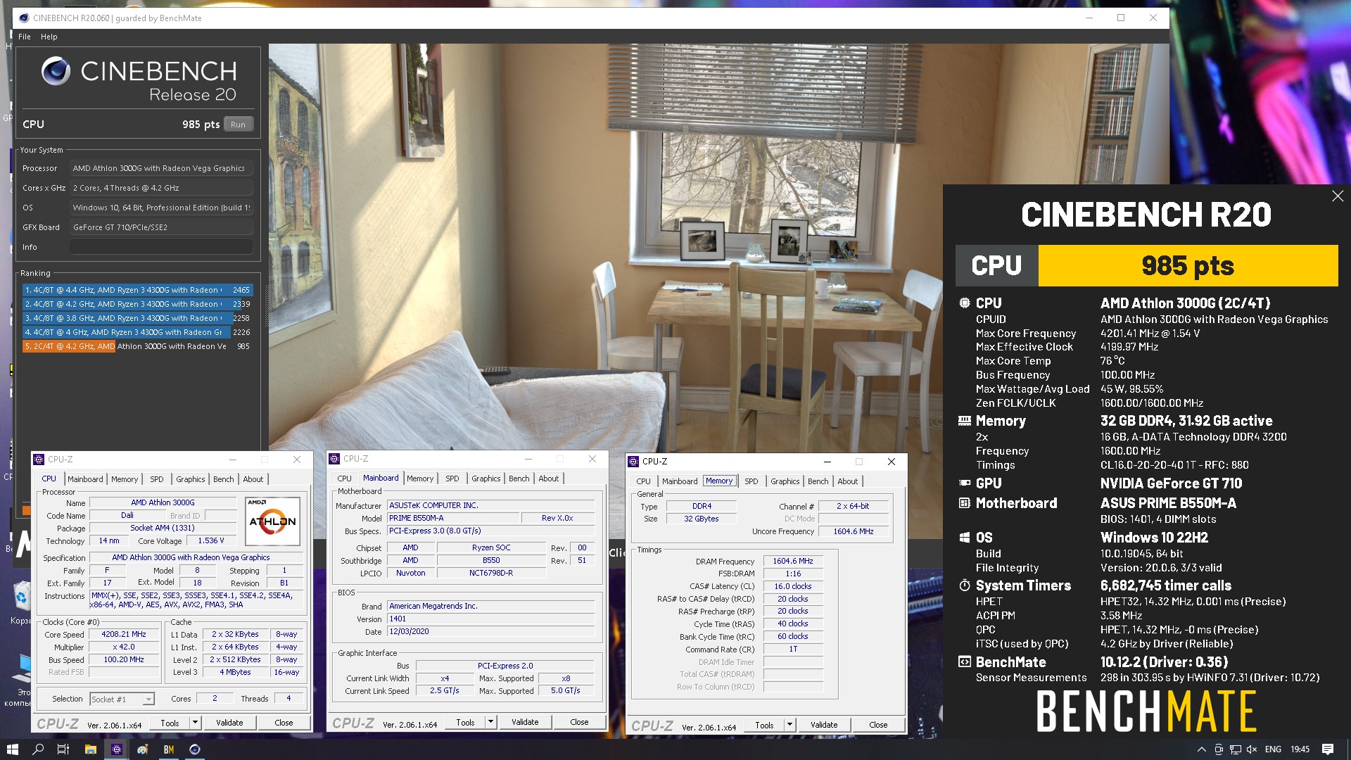Open the Action Center notifications
The width and height of the screenshot is (1351, 760).
[x=1328, y=749]
